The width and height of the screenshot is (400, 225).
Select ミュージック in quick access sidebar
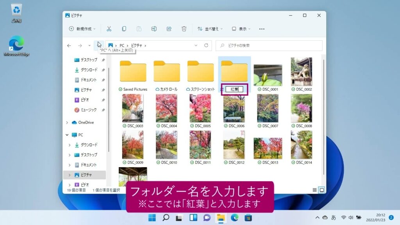89,110
